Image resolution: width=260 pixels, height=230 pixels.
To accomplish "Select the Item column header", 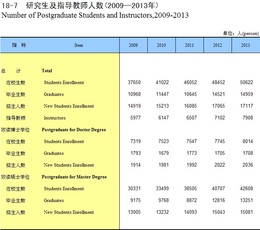I will pos(79,45).
